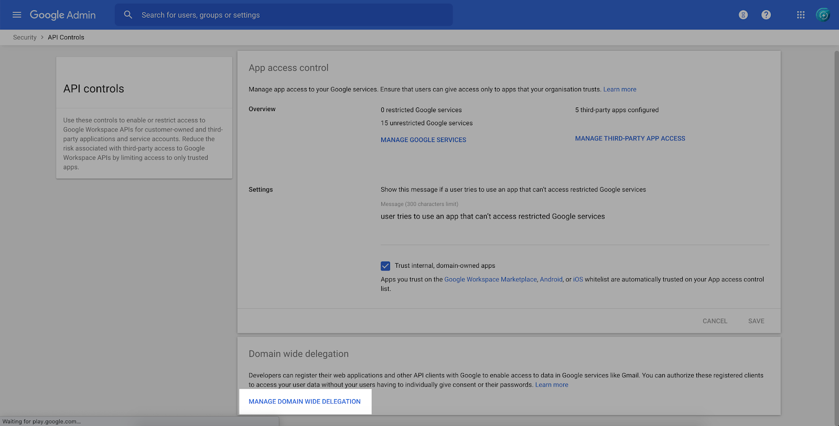The width and height of the screenshot is (839, 426).
Task: Click MANAGE THIRD-PARTY APP ACCESS
Action: (630, 138)
